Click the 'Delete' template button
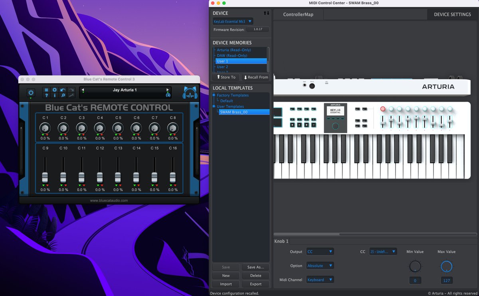 tap(256, 276)
